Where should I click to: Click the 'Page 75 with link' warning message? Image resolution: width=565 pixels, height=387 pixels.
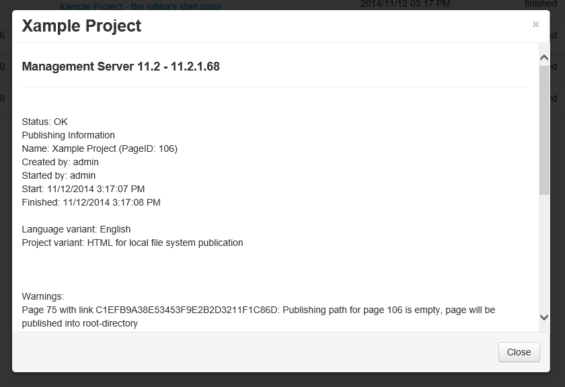coord(258,316)
